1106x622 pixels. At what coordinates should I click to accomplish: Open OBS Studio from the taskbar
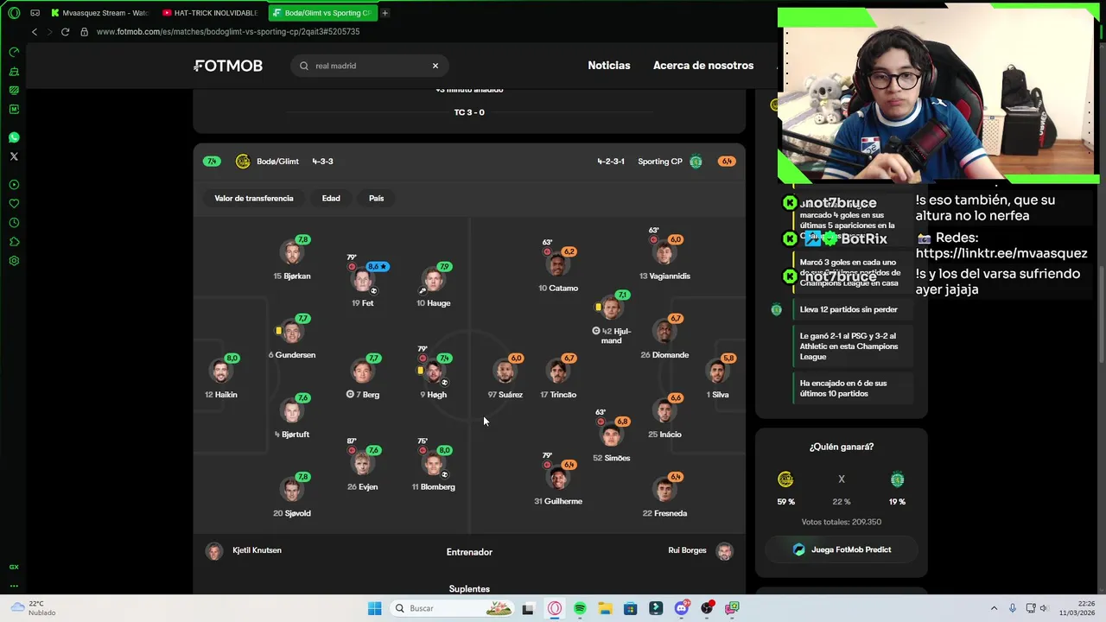tap(707, 608)
